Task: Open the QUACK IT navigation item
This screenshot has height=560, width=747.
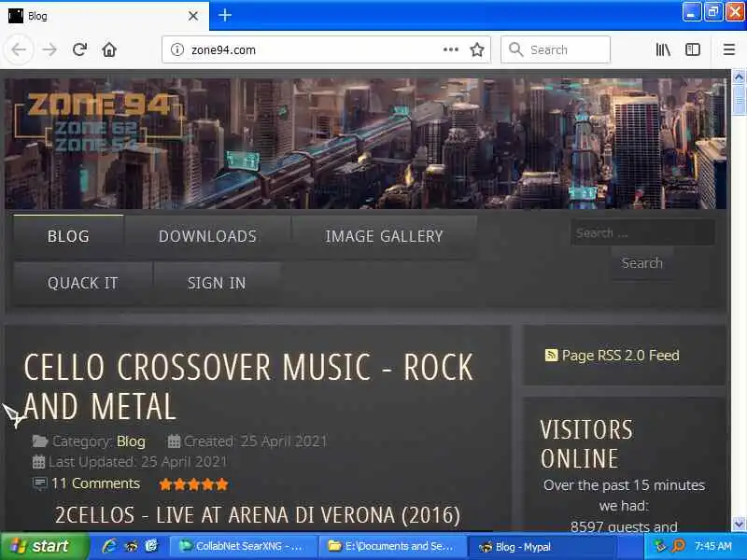Action: pyautogui.click(x=82, y=283)
